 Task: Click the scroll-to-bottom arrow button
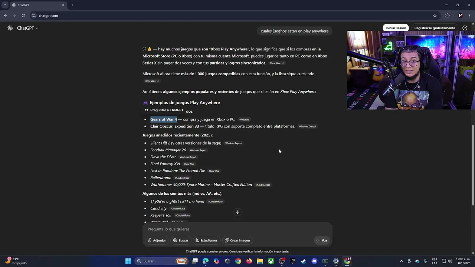[x=237, y=212]
